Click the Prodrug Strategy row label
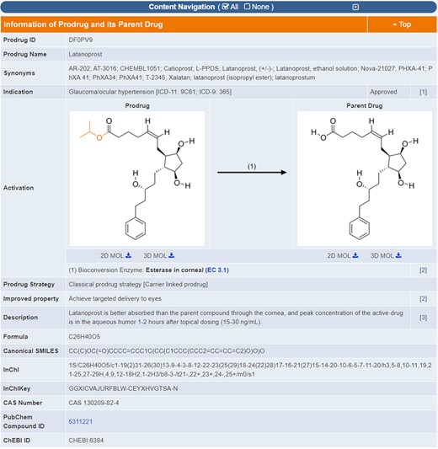The image size is (438, 449). tap(29, 285)
